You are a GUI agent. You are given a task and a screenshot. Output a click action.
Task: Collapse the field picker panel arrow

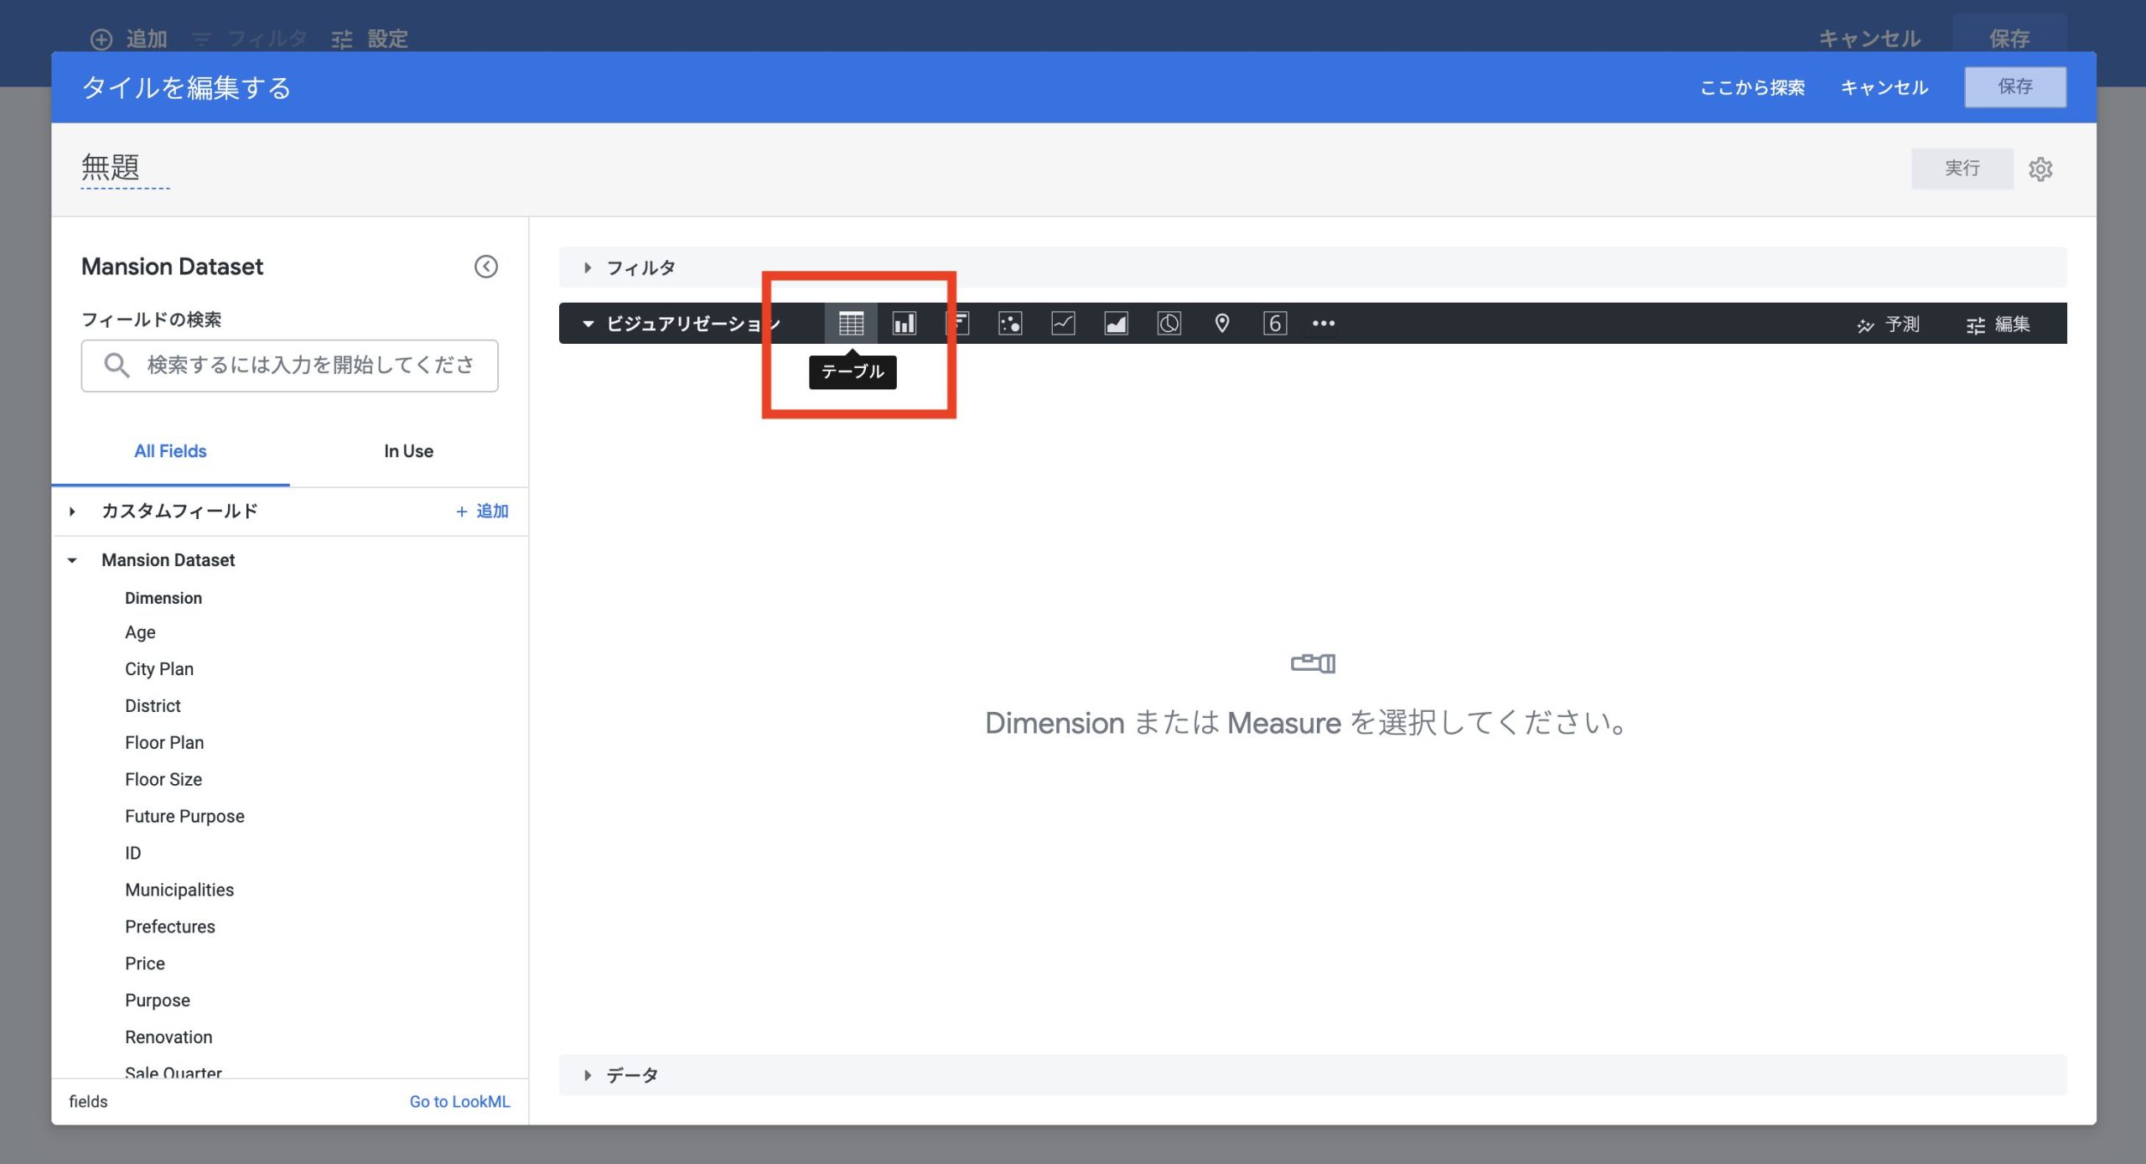point(486,267)
